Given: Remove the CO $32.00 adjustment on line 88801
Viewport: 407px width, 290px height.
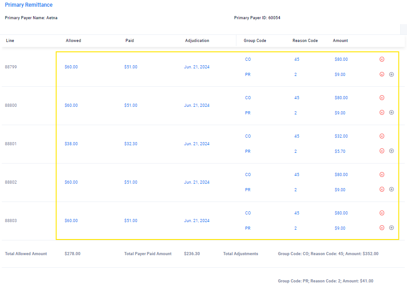Looking at the screenshot, I should [382, 136].
